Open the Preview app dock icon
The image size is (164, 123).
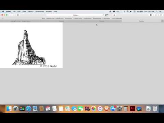point(35,109)
